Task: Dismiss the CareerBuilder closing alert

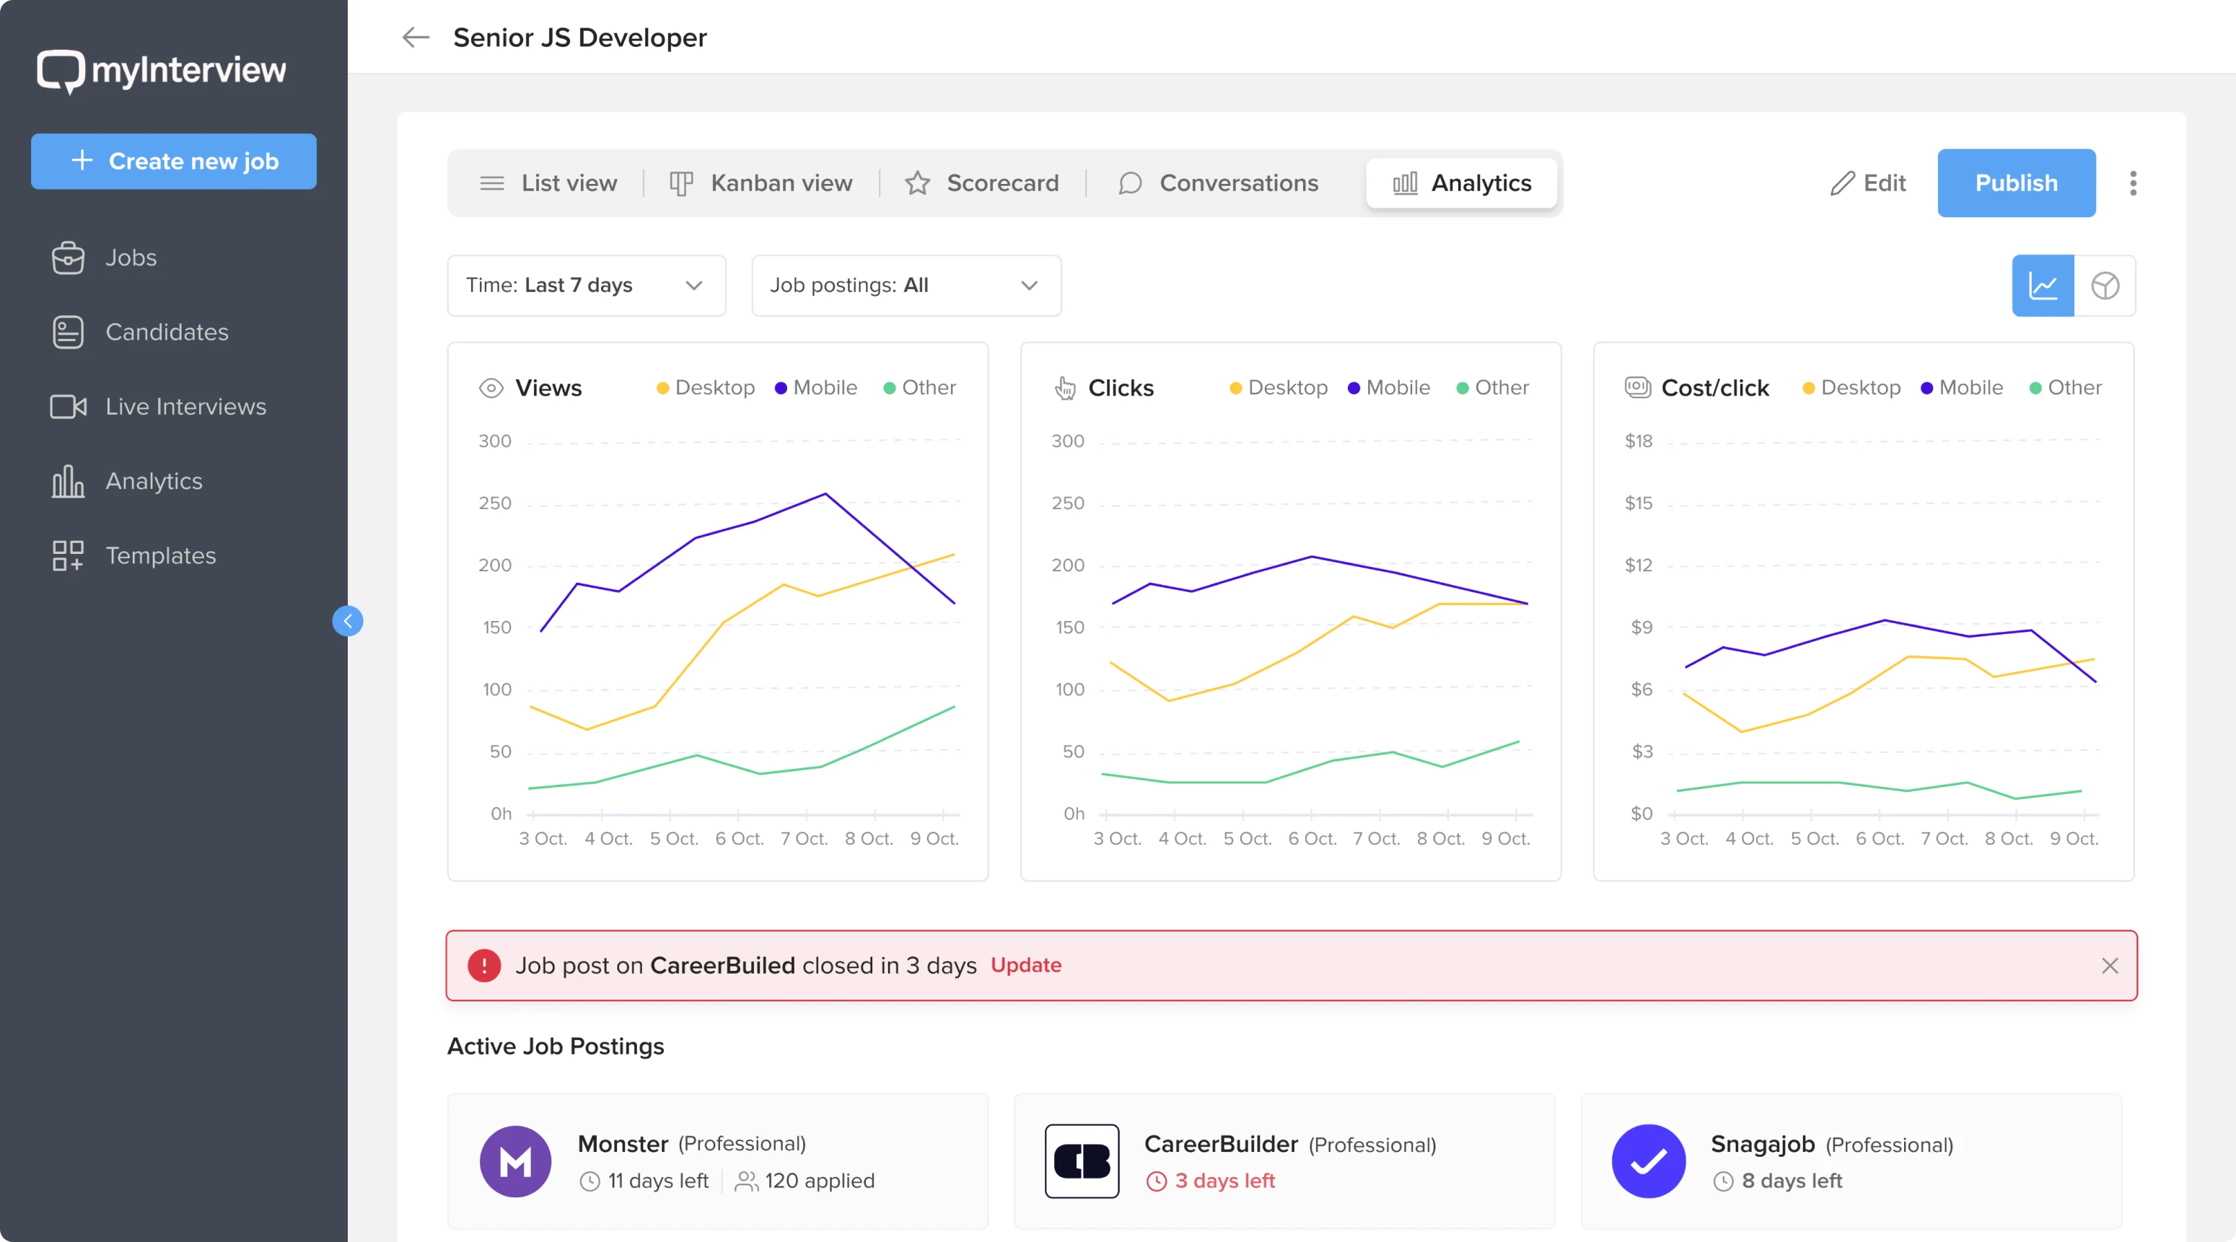Action: coord(2110,965)
